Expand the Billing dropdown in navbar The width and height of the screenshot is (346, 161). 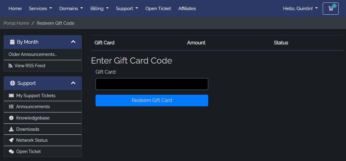coord(100,8)
